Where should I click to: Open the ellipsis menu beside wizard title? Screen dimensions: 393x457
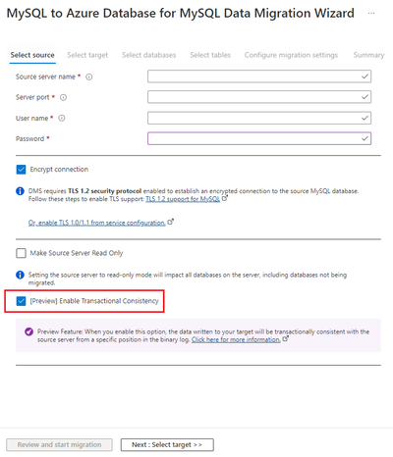tap(371, 14)
